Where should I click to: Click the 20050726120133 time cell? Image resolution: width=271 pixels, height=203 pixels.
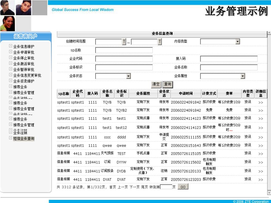pyautogui.click(x=186, y=171)
